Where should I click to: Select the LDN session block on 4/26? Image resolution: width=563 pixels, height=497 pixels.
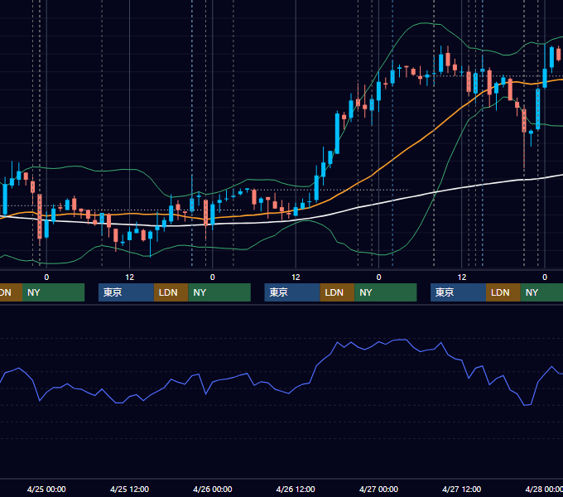click(337, 292)
